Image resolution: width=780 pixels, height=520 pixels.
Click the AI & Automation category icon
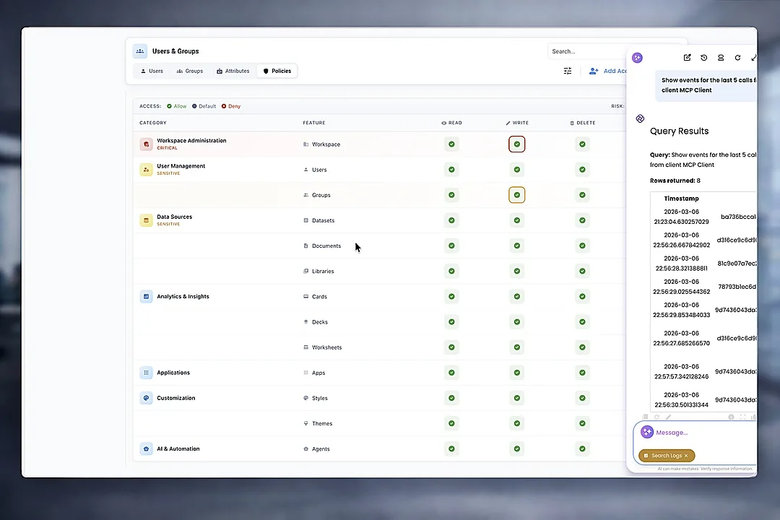(x=147, y=448)
